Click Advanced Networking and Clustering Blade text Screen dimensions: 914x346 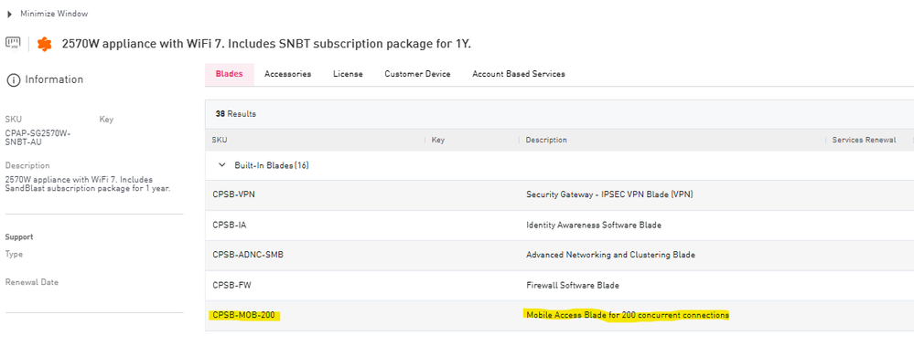coord(610,256)
